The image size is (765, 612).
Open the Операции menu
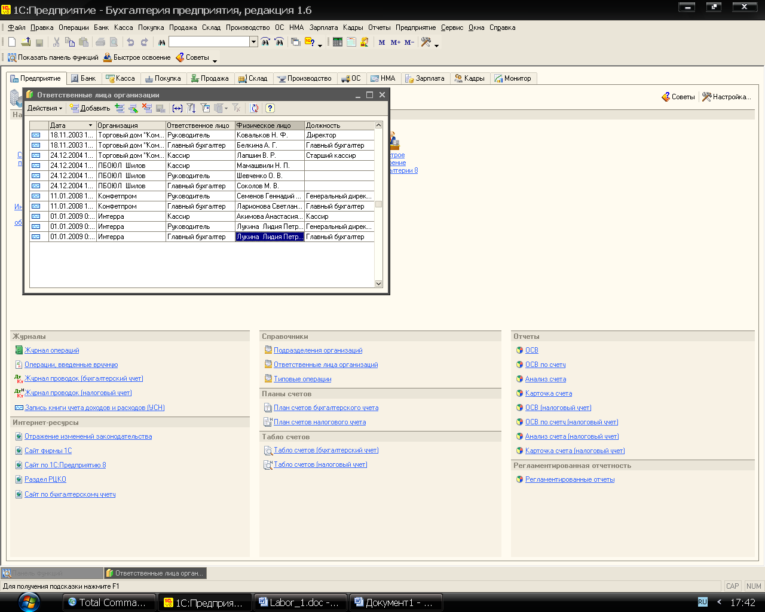(x=74, y=27)
